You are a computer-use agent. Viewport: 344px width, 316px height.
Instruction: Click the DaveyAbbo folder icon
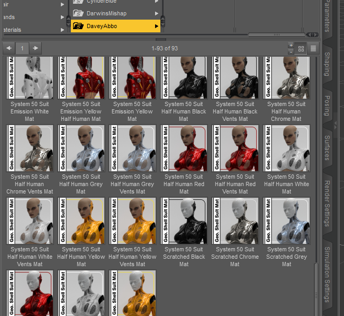78,26
